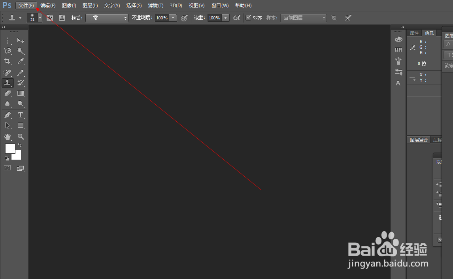Toggle pressure for opacity button
Screen dimensions: 453x279
coord(184,18)
